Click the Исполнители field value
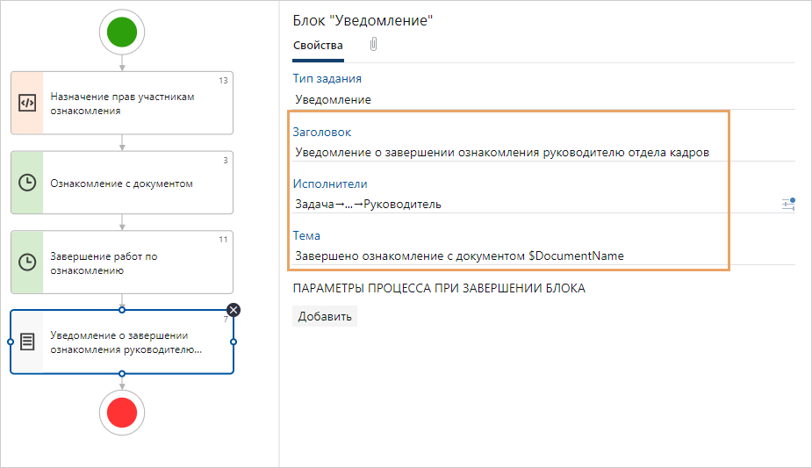This screenshot has width=812, height=468. pos(369,205)
